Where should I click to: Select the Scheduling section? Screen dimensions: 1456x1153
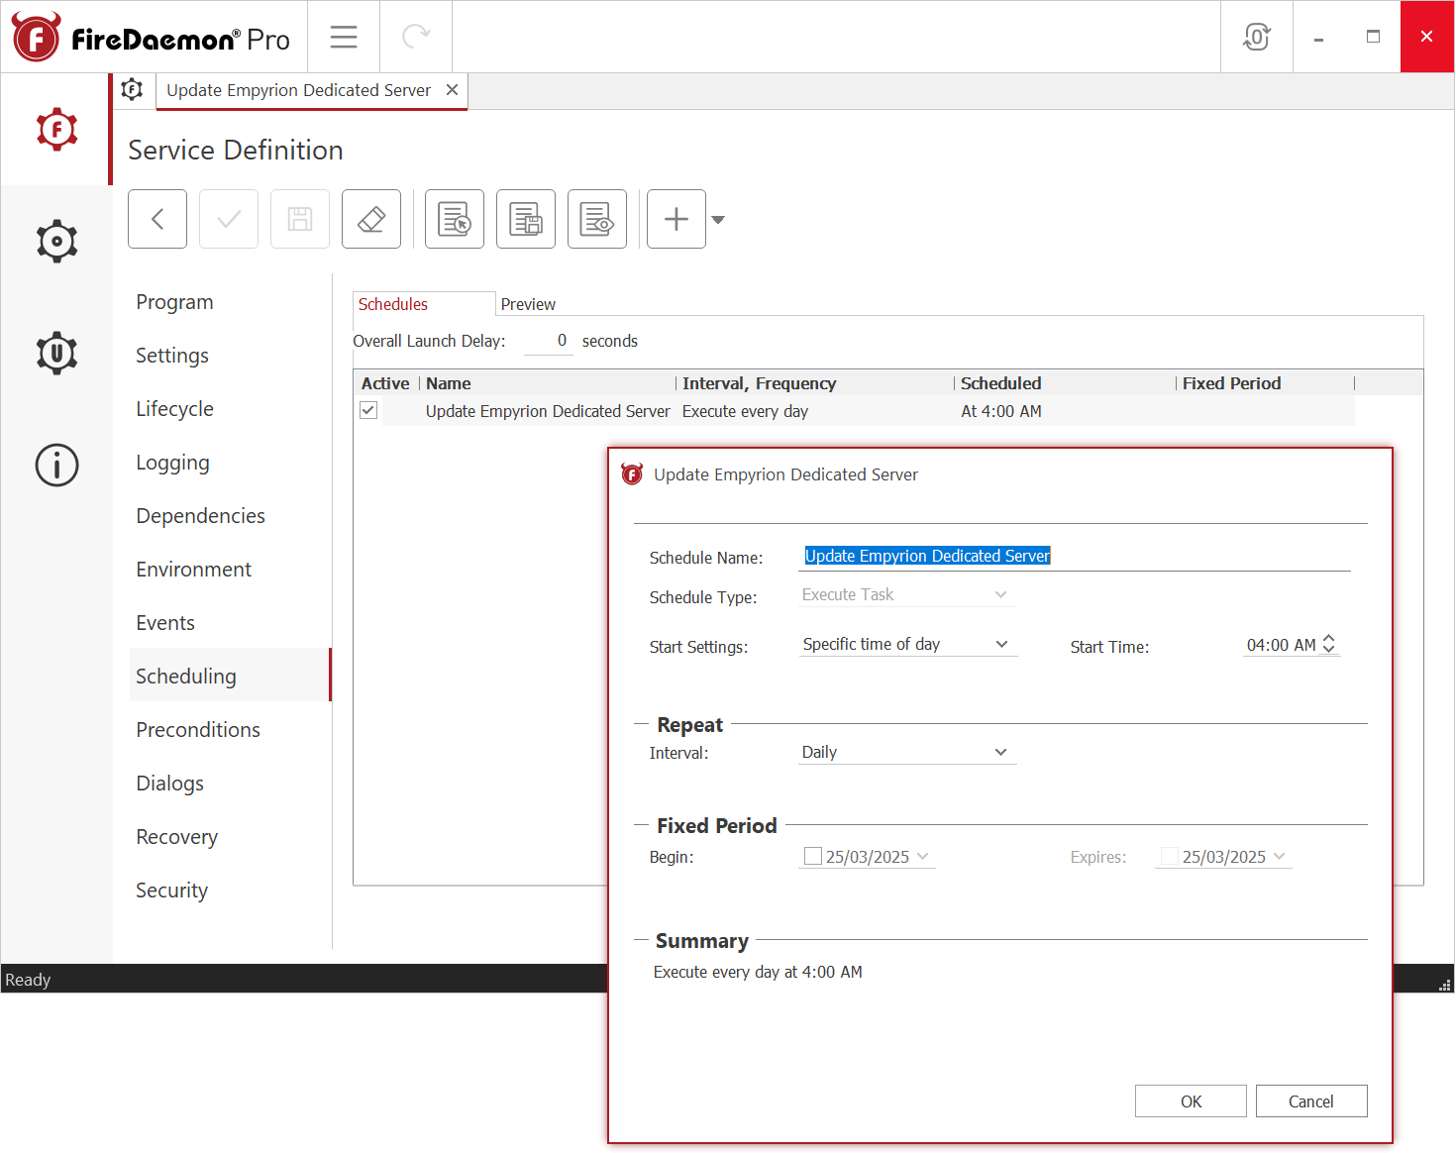coord(230,676)
